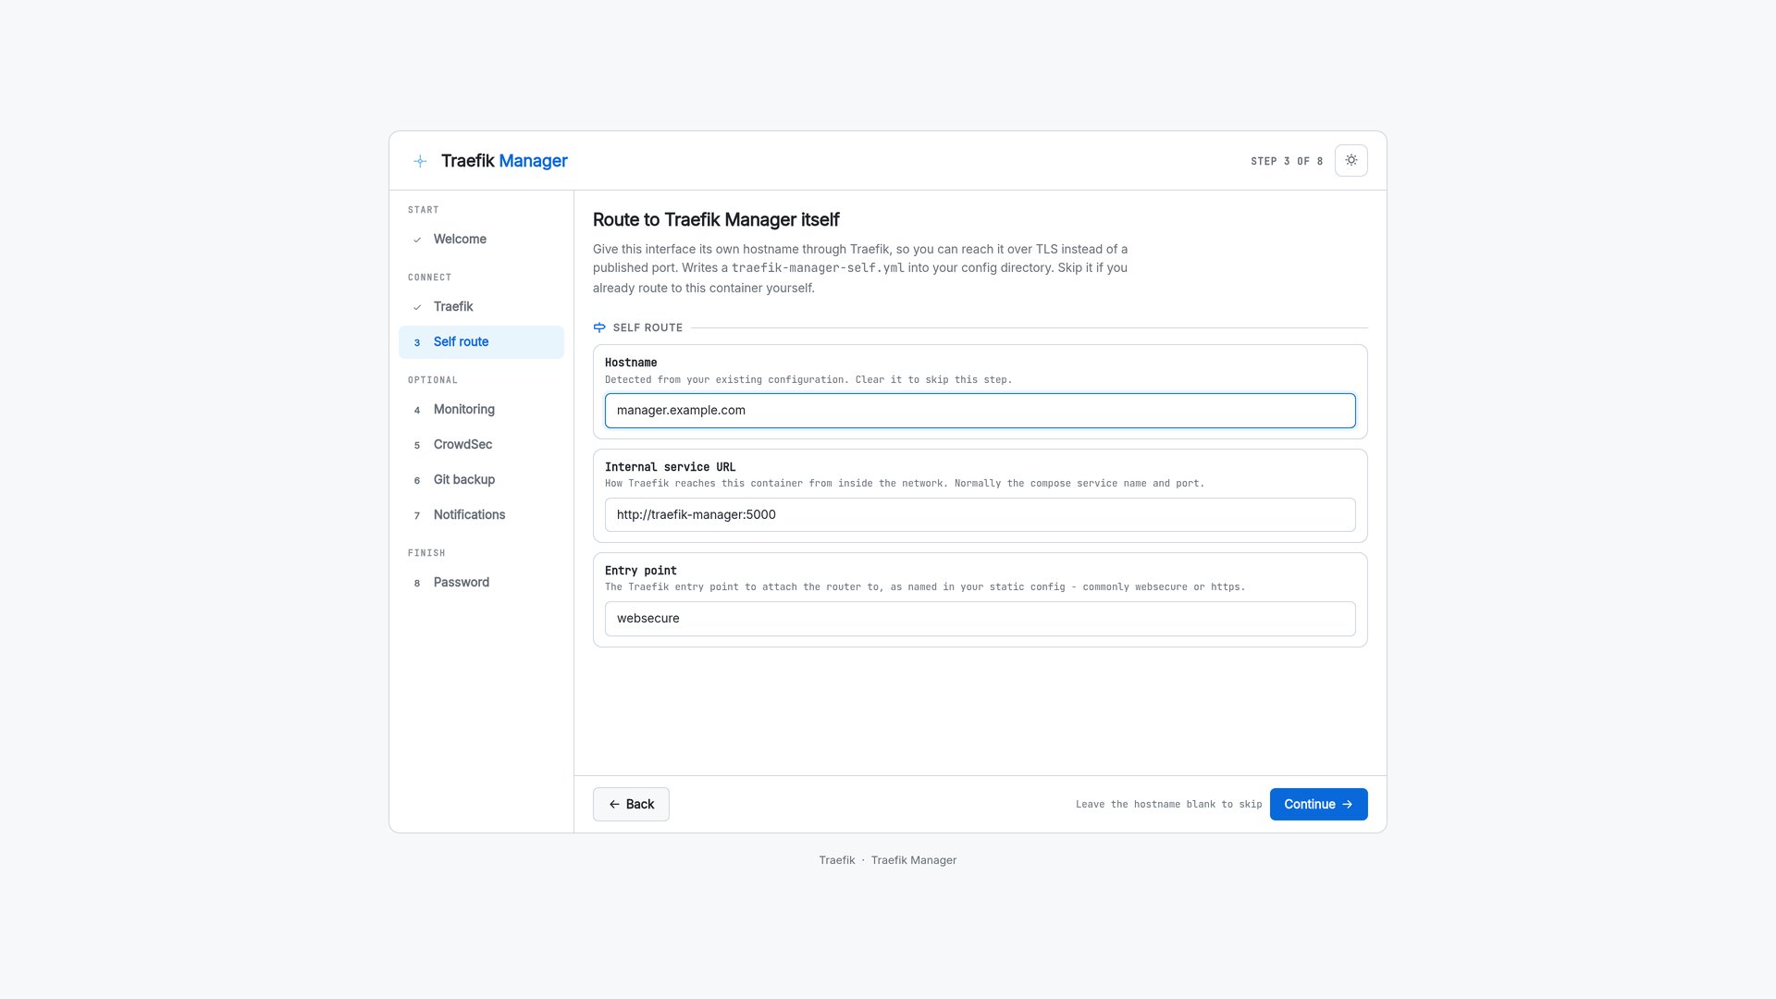Image resolution: width=1776 pixels, height=999 pixels.
Task: Click the Entry point input field
Action: (980, 619)
